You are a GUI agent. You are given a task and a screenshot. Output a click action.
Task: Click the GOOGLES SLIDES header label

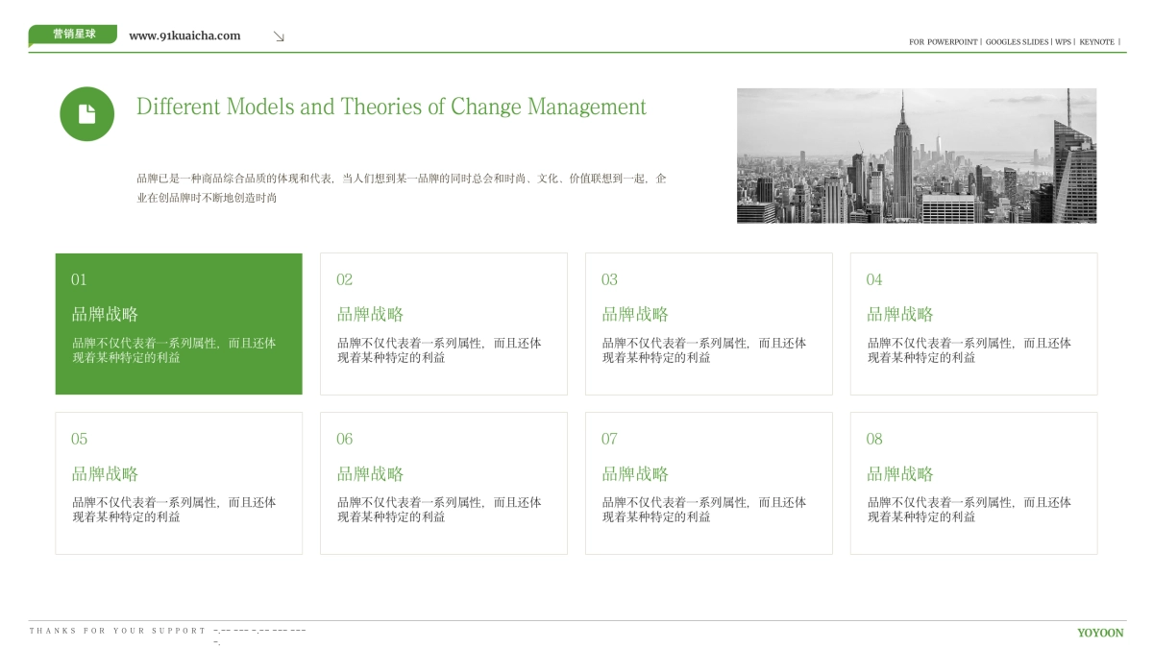[x=1017, y=42]
